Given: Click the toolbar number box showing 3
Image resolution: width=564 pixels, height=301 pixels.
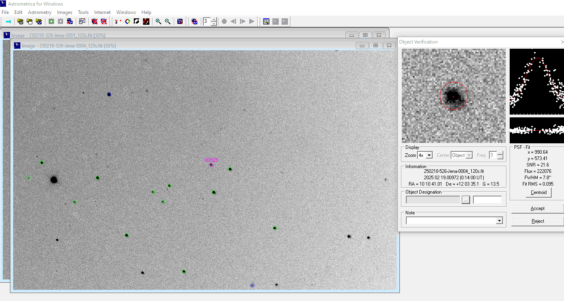Looking at the screenshot, I should click(207, 22).
